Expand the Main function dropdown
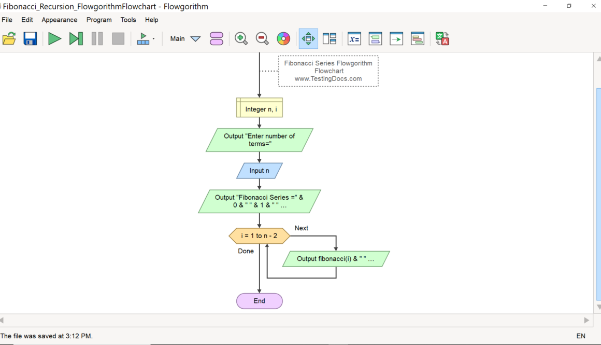601x345 pixels. click(195, 39)
